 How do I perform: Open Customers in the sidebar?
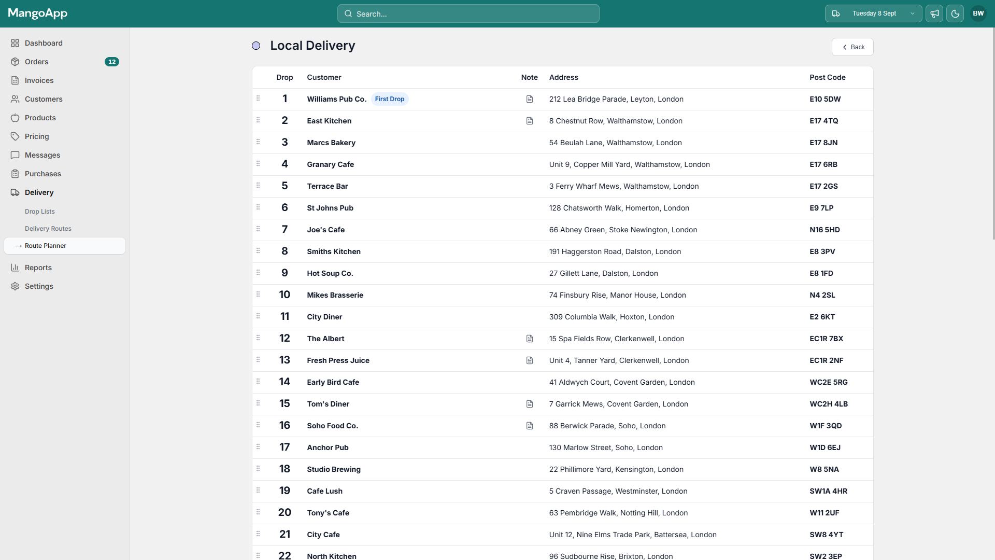[x=65, y=99]
